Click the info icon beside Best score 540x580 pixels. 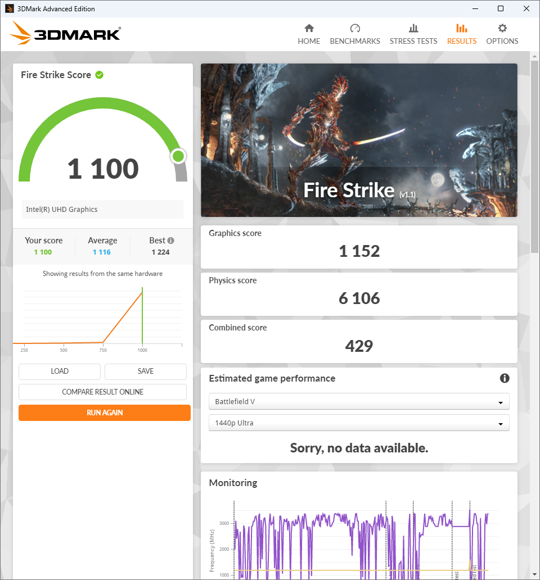point(170,241)
